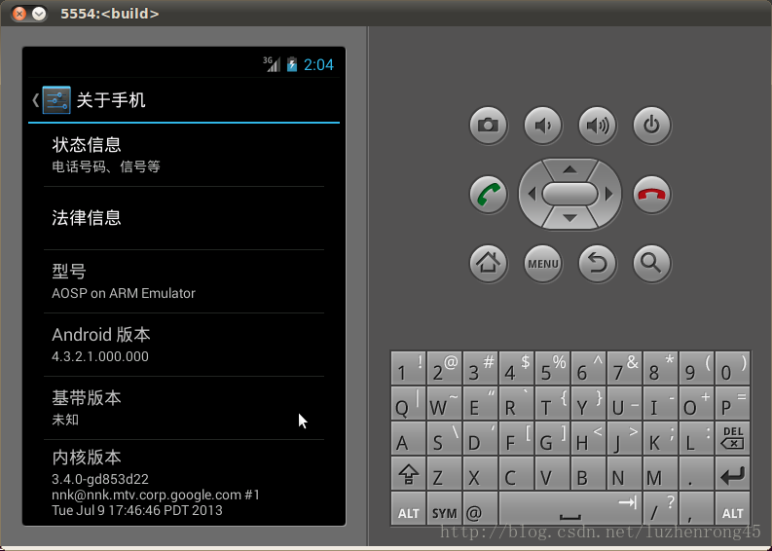Click the D-pad center select button

coord(570,194)
